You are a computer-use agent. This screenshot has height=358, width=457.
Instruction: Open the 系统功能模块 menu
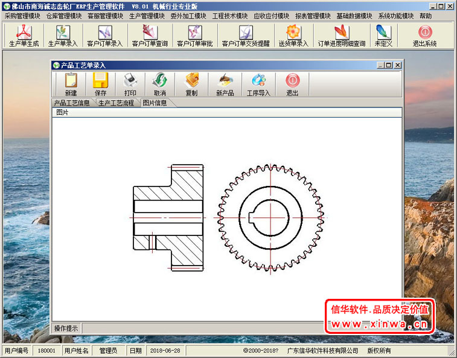[396, 16]
